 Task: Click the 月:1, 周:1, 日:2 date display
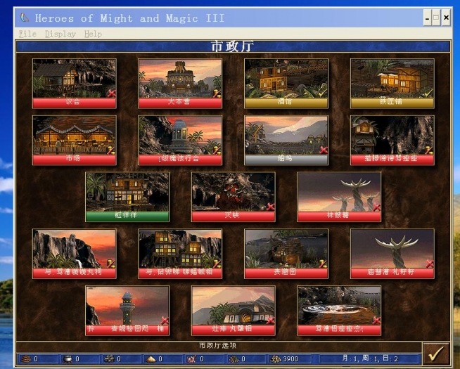(x=369, y=358)
